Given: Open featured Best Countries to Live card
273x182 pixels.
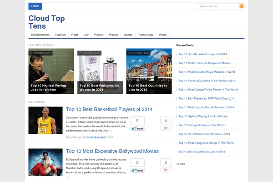Looking at the screenshot, I should tap(149, 71).
